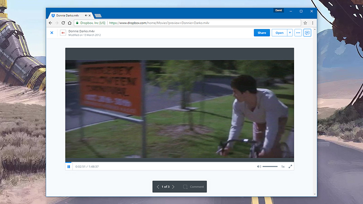Image resolution: width=363 pixels, height=204 pixels.
Task: Mute the tab using the tab speaker icon
Action: click(x=86, y=15)
